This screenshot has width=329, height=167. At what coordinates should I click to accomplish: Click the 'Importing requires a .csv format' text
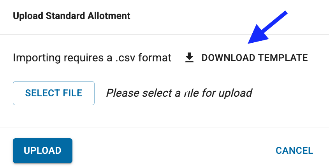coord(92,58)
